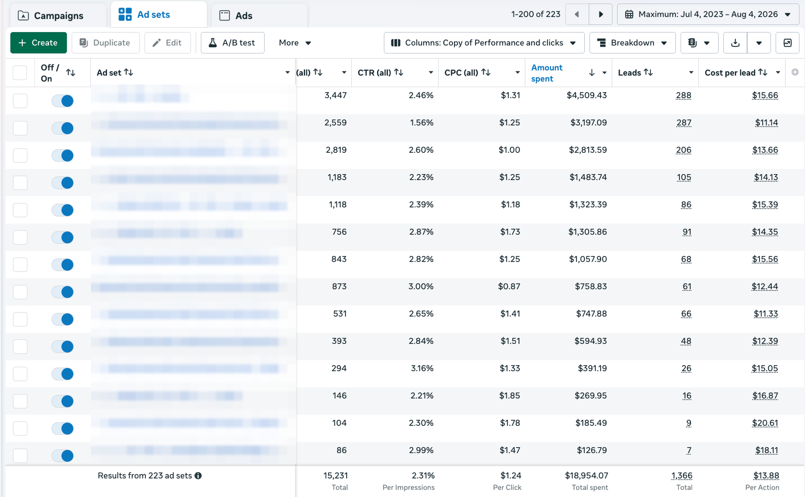Add a column with the plus icon
The image size is (805, 497).
[x=795, y=72]
